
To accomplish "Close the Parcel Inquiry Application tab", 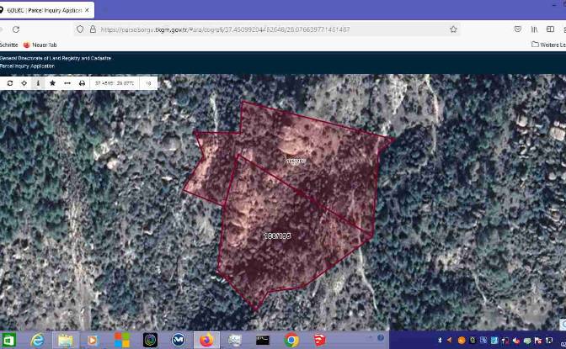I will [x=87, y=10].
